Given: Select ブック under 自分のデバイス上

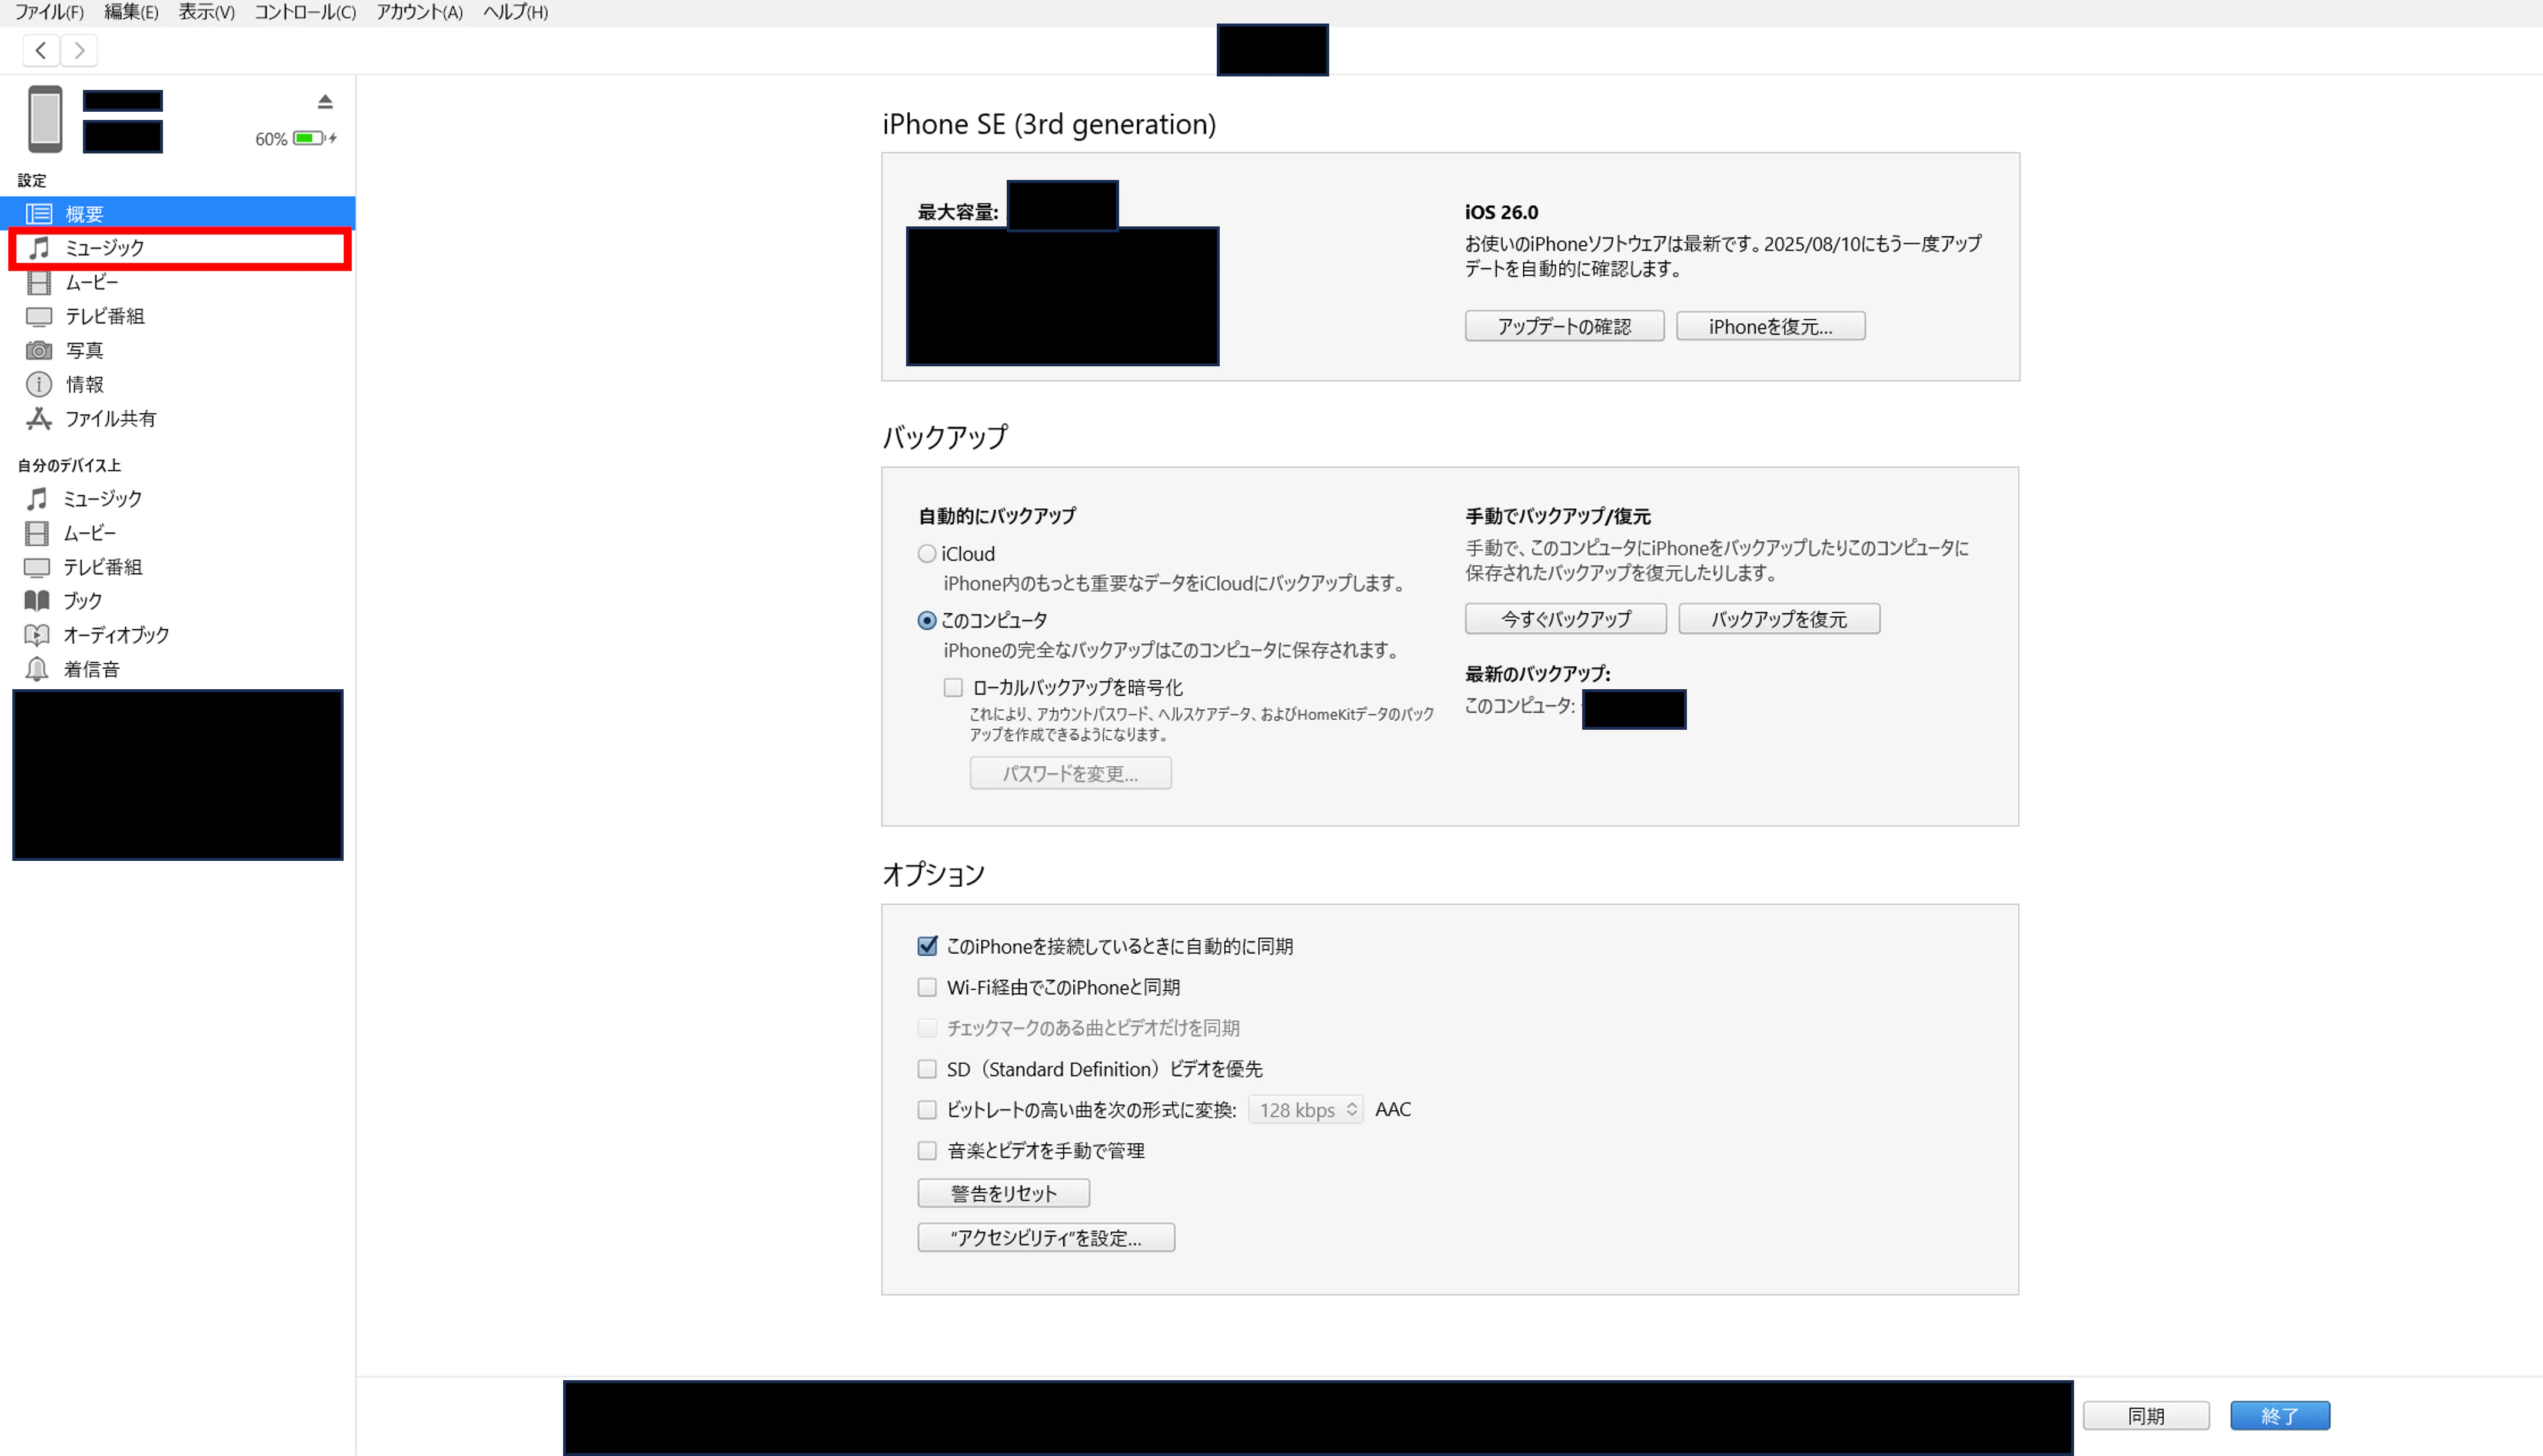Looking at the screenshot, I should pos(178,601).
